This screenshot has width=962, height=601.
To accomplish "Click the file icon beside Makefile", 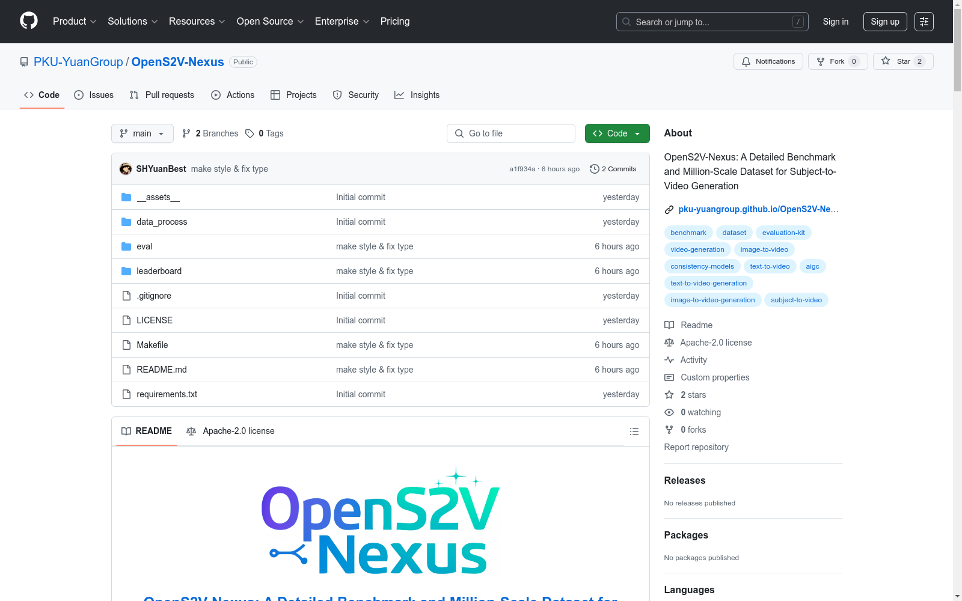I will pos(126,345).
